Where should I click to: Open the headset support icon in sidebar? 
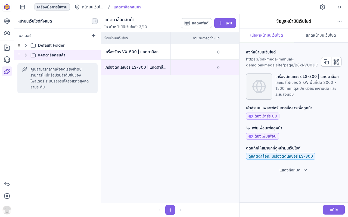click(7, 60)
